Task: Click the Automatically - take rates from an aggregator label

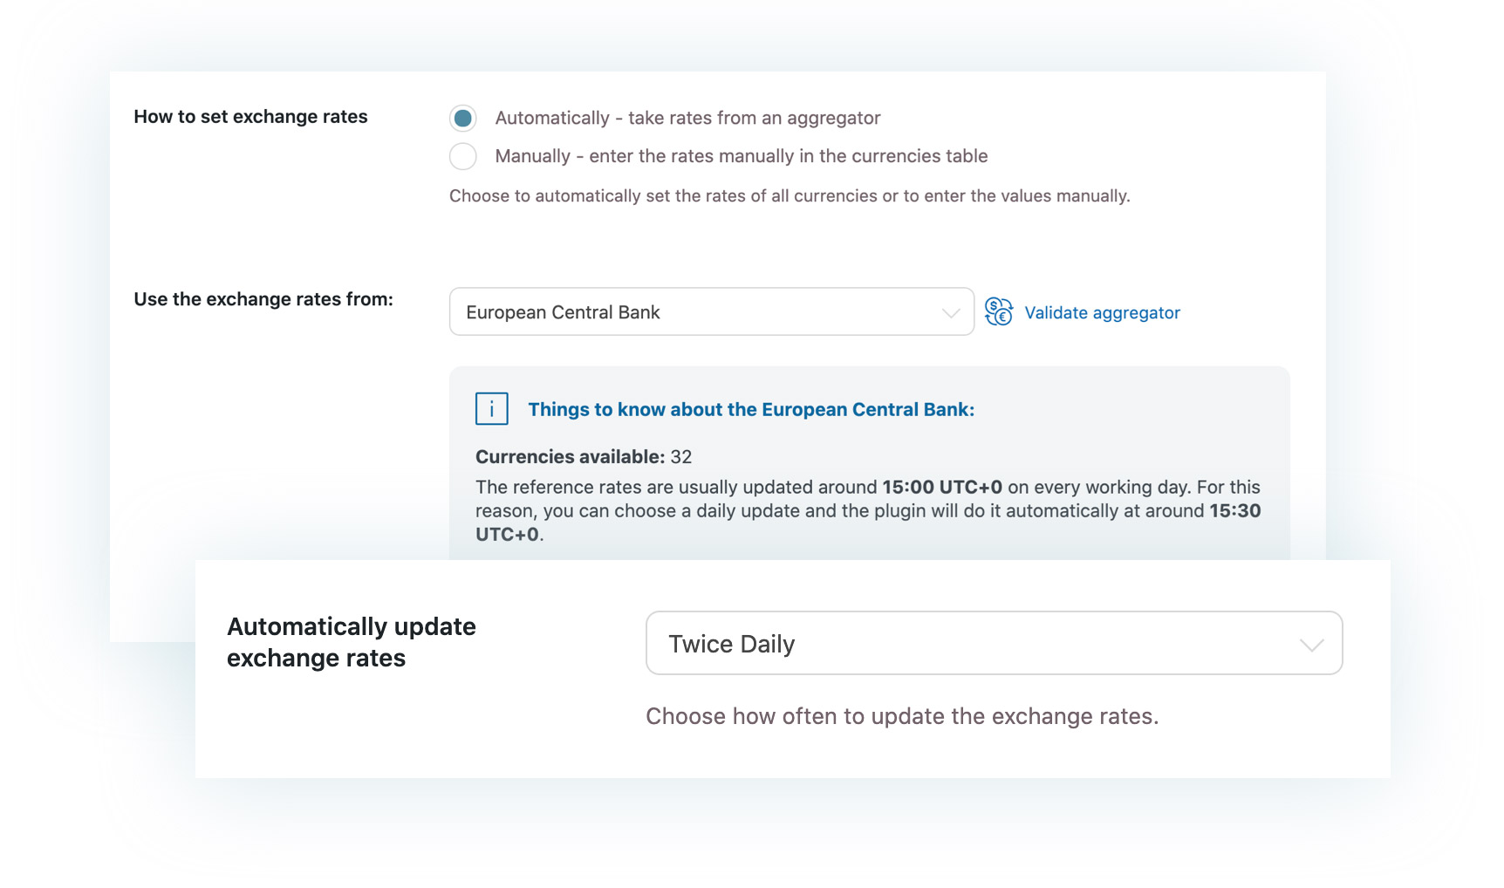Action: click(x=687, y=118)
